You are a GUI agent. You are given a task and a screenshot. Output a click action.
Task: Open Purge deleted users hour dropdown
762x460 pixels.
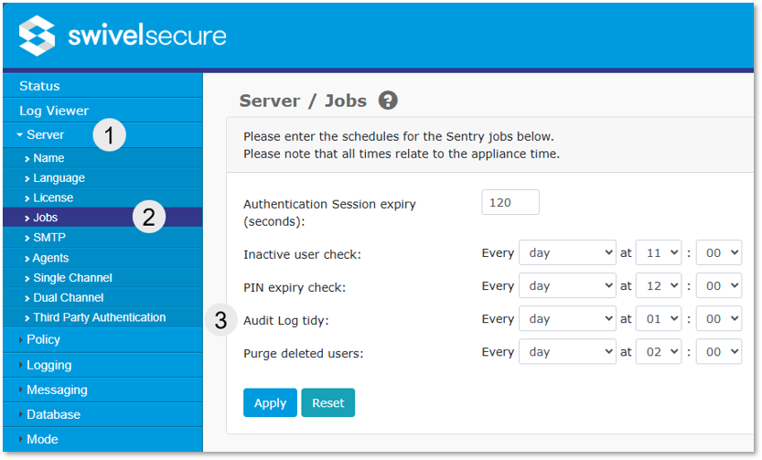pos(660,351)
